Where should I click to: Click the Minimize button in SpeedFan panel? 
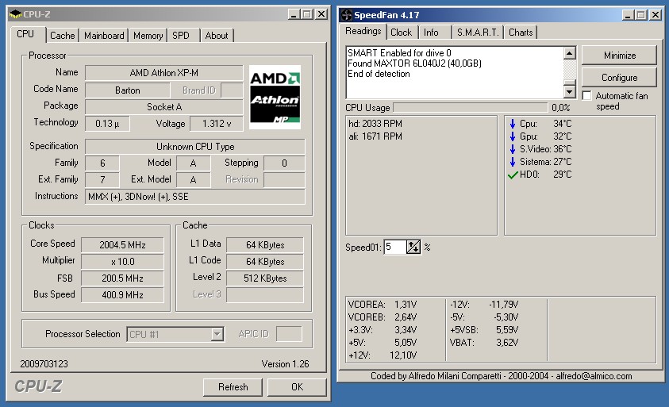pos(620,56)
